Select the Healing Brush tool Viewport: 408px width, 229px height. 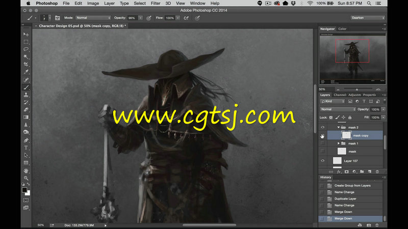pos(26,80)
